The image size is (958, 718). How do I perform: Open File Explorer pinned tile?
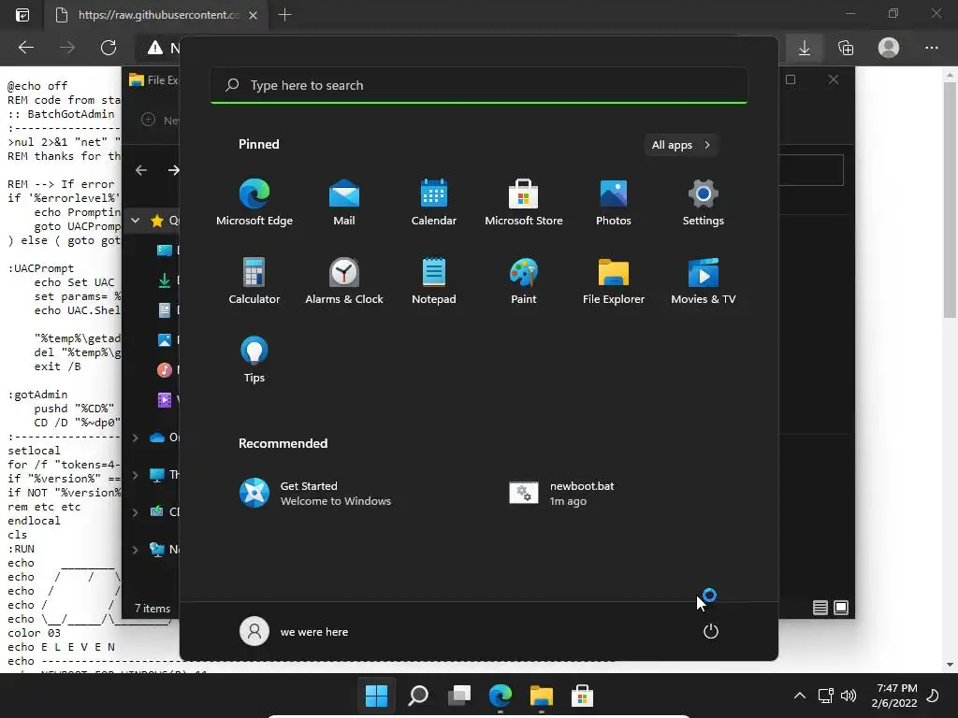614,280
